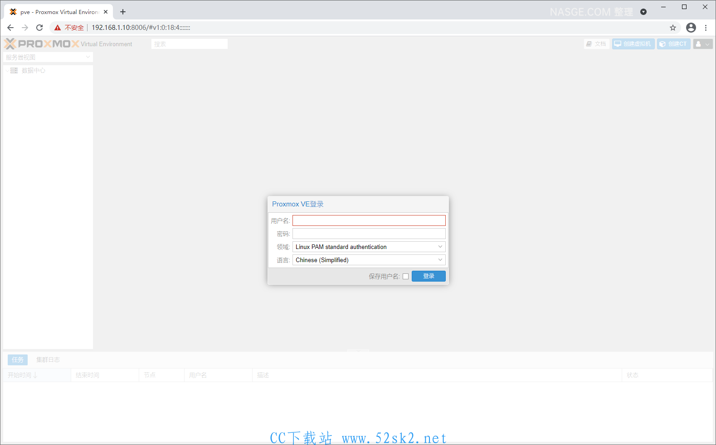
Task: Click the Chrome tab-search dropdown icon
Action: (x=643, y=12)
